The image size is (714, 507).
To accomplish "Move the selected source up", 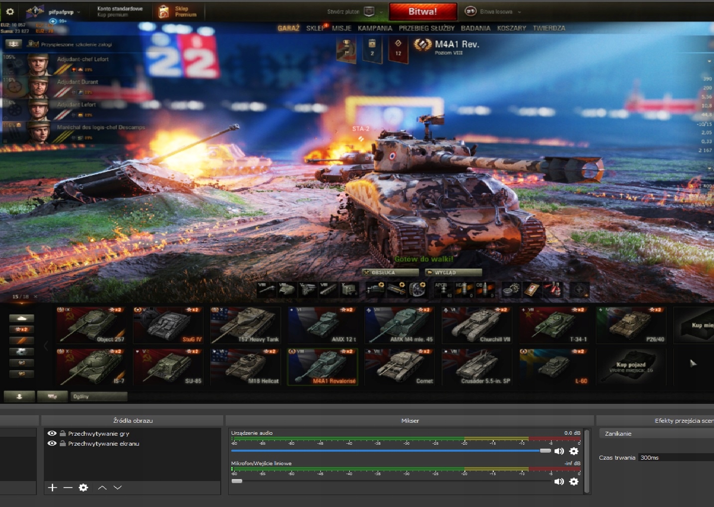I will (102, 488).
